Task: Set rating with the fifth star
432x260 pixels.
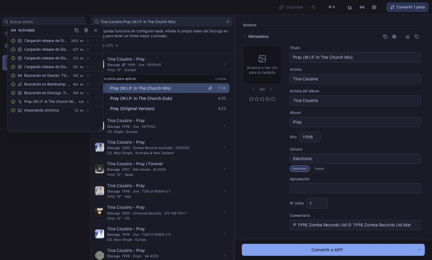Action: pyautogui.click(x=273, y=99)
